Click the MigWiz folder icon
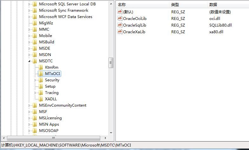The height and width of the screenshot is (150, 249). (35, 23)
